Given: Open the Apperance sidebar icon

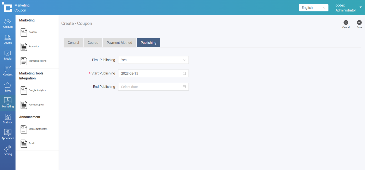Looking at the screenshot, I should tap(8, 133).
